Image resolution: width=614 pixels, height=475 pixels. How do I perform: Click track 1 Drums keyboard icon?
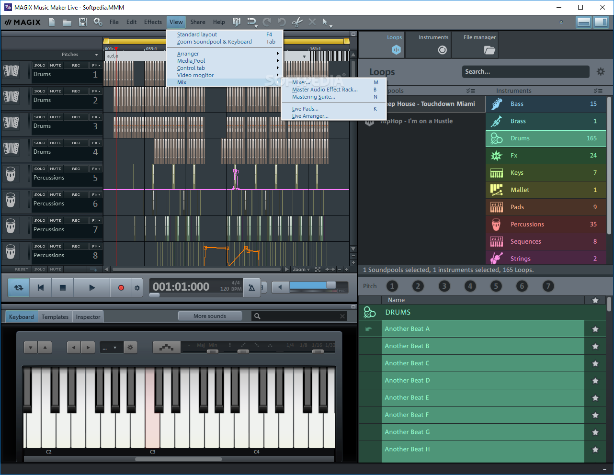(11, 71)
